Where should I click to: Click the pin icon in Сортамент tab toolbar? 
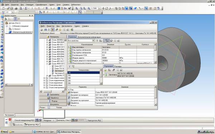point(114,70)
